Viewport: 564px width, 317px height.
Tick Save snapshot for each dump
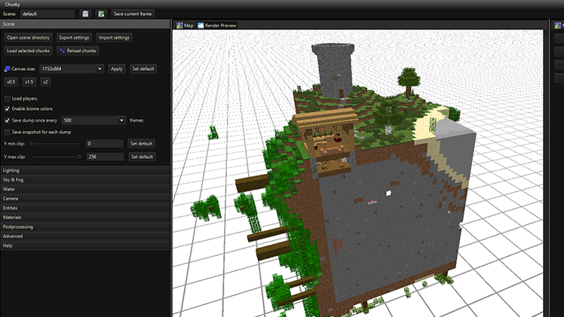click(8, 133)
